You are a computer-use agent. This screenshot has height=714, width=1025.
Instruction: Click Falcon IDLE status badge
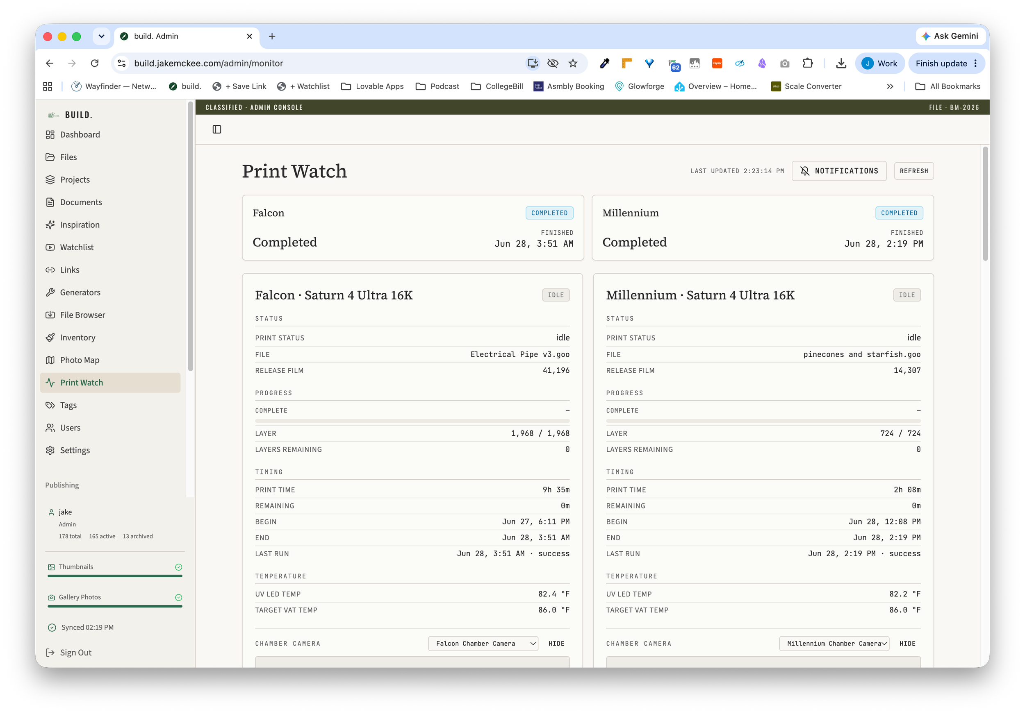tap(556, 295)
